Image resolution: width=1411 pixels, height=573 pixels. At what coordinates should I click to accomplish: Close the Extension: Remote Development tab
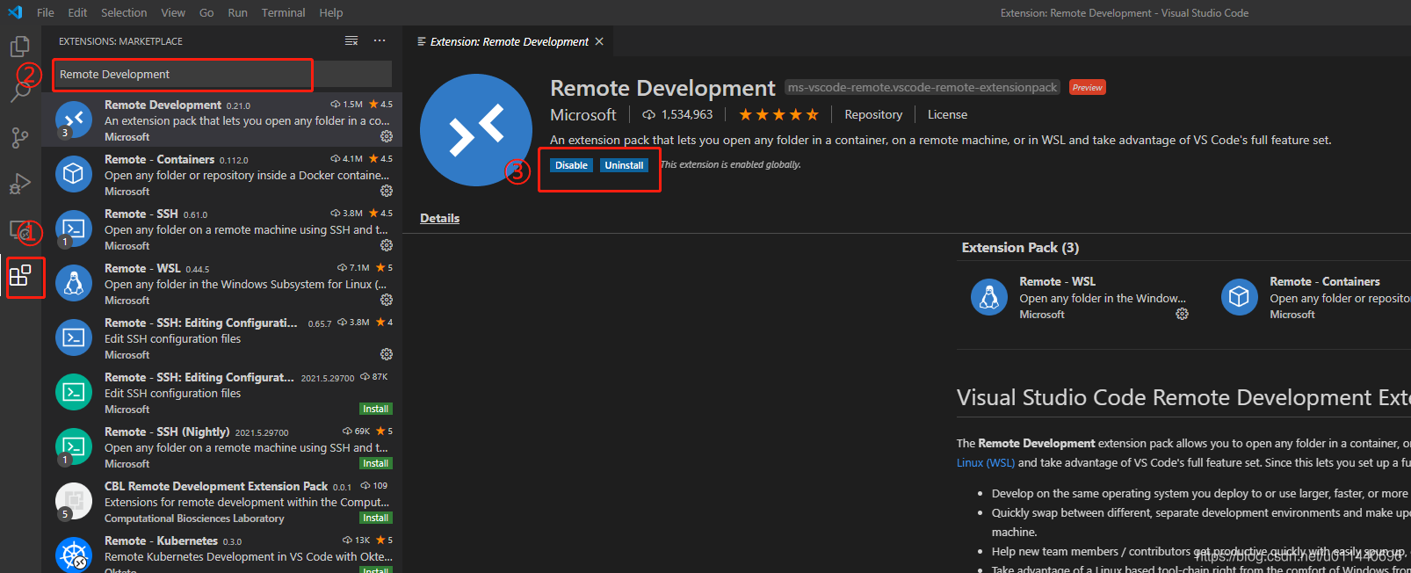click(x=599, y=41)
